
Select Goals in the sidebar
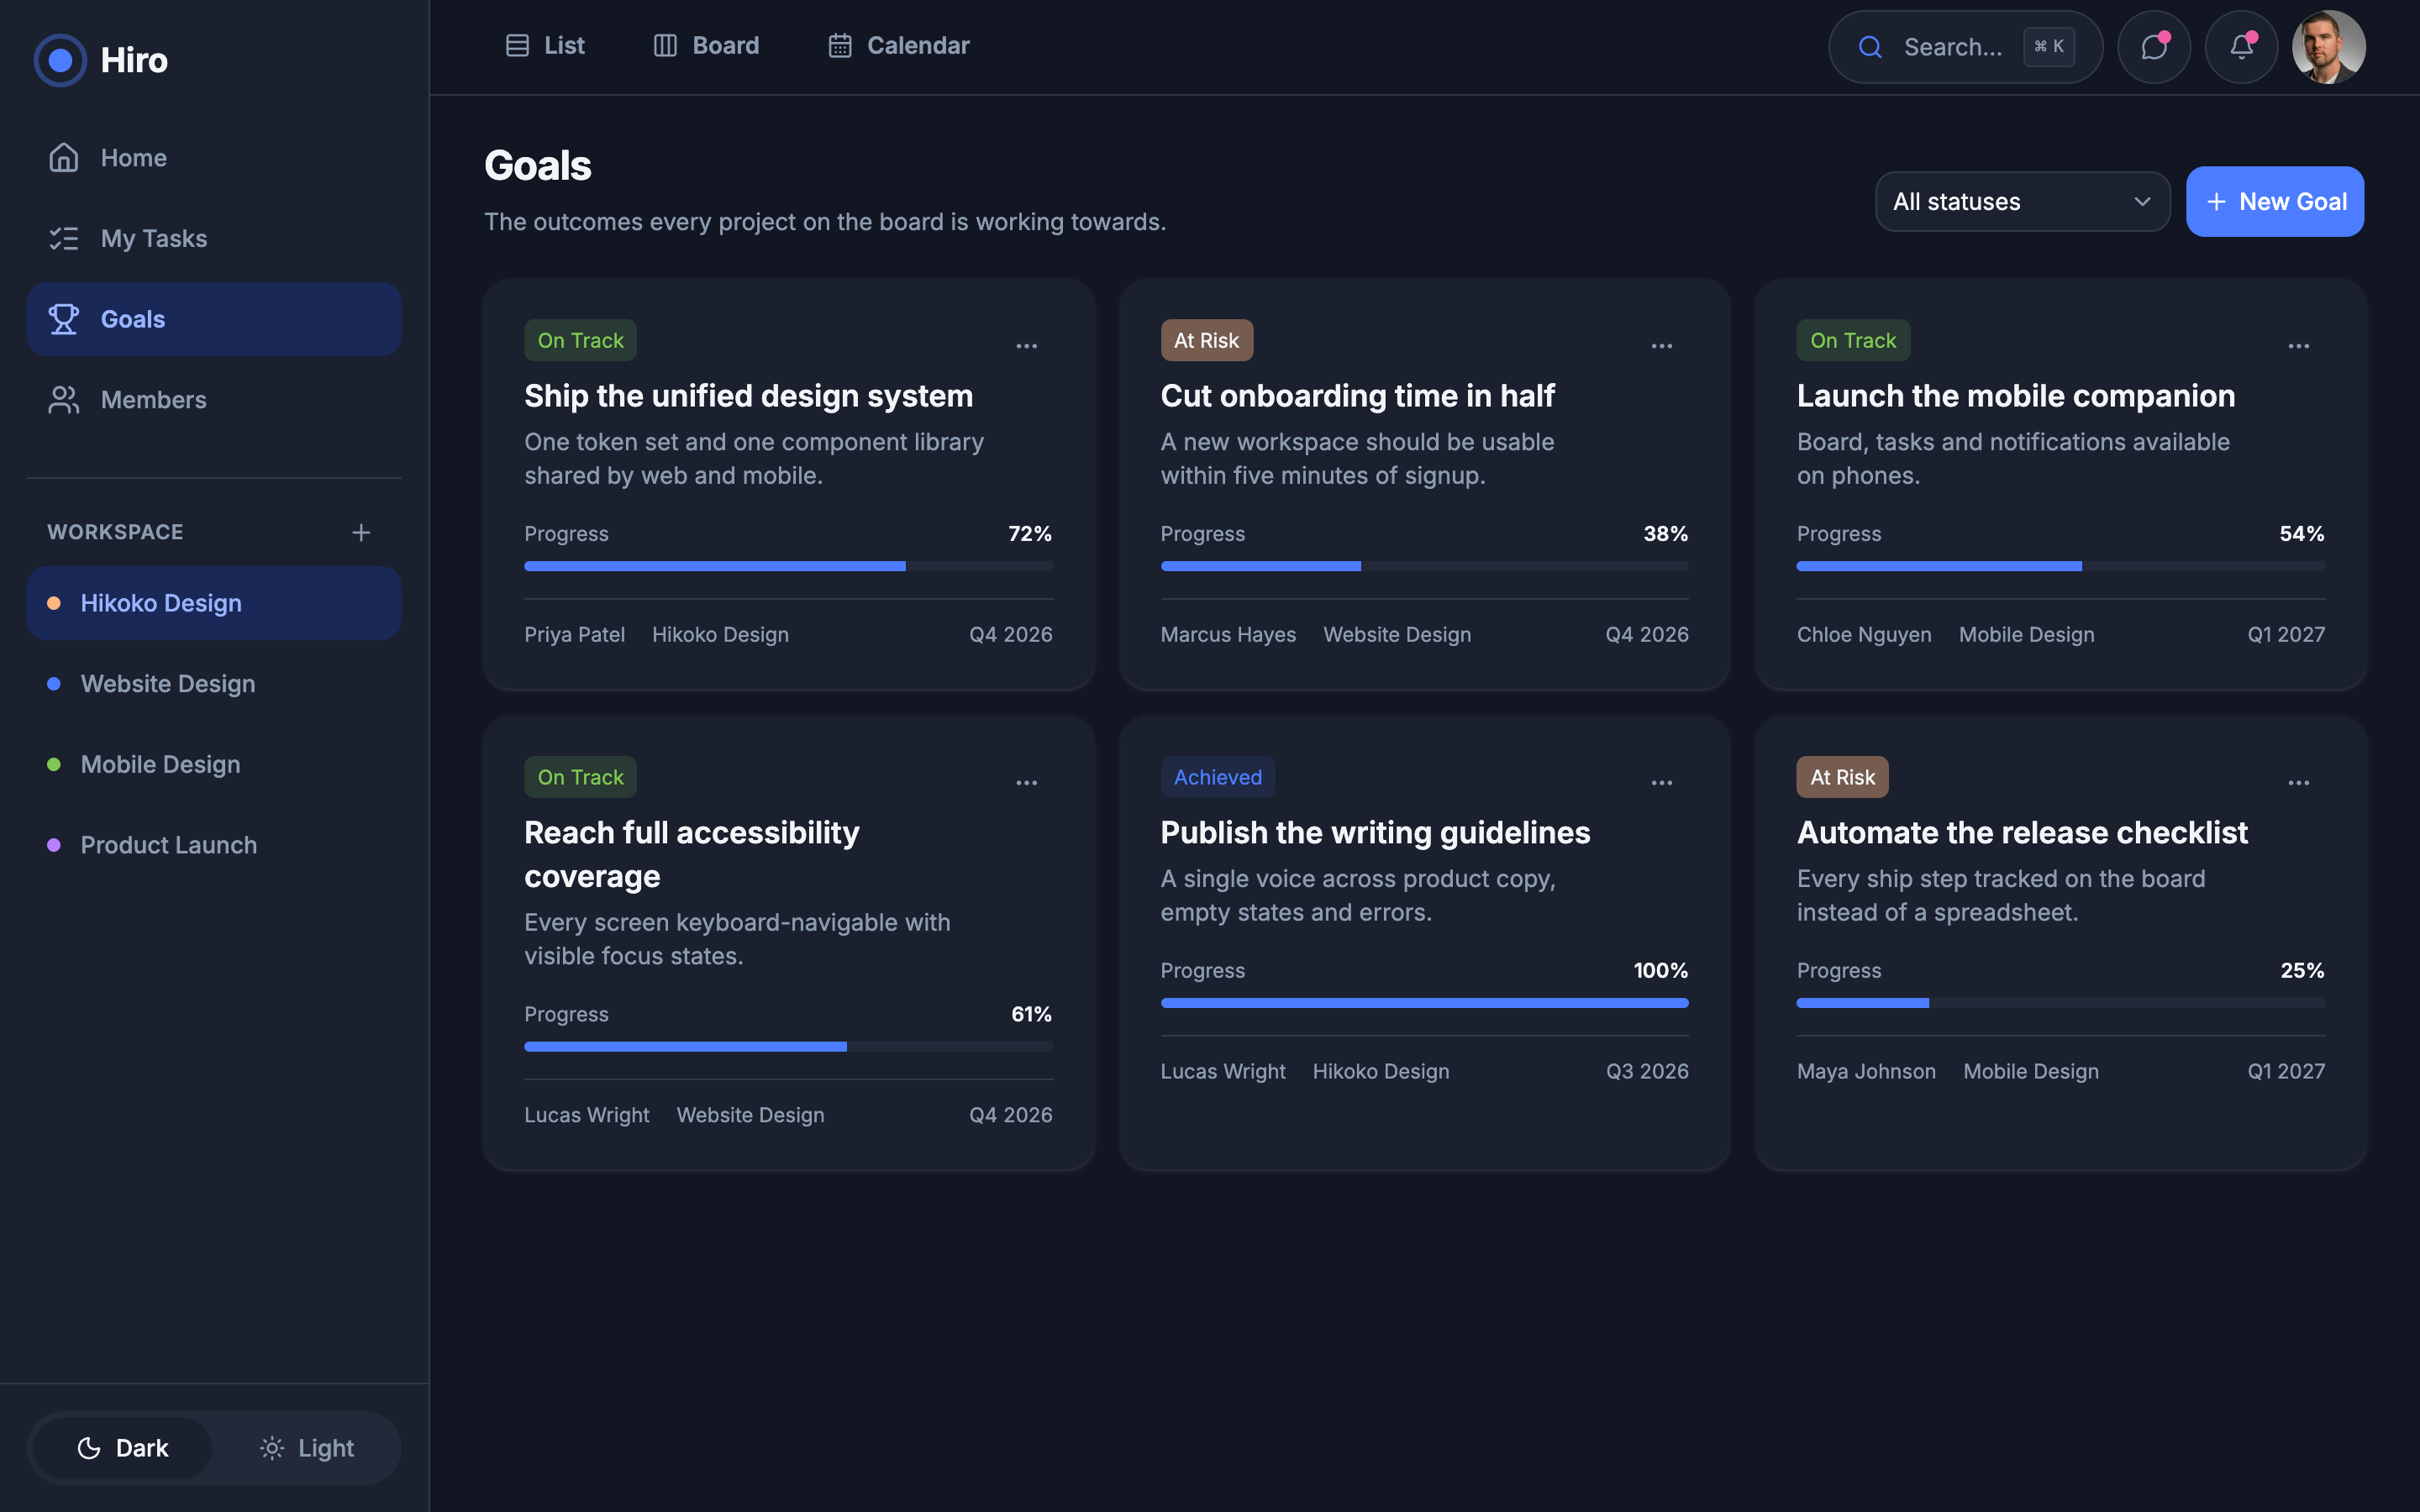[x=214, y=319]
